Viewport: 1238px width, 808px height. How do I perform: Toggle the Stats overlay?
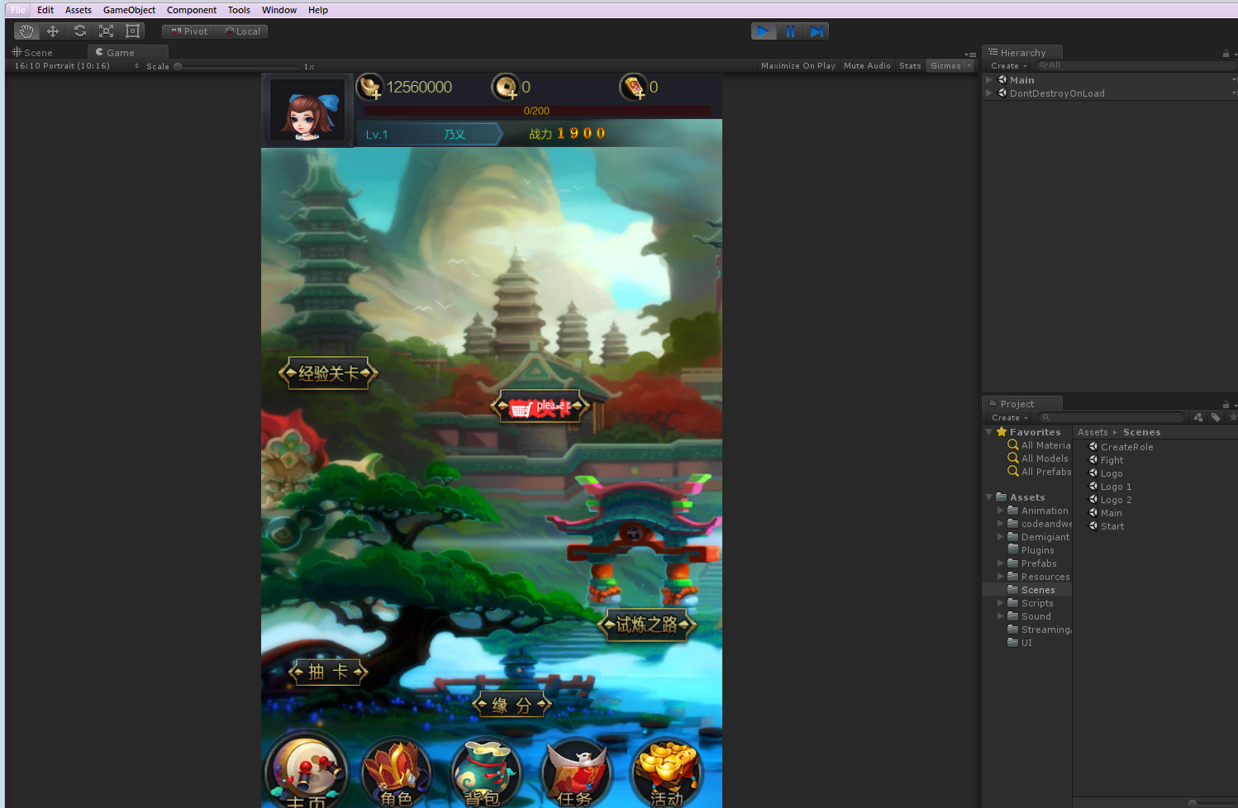click(910, 66)
